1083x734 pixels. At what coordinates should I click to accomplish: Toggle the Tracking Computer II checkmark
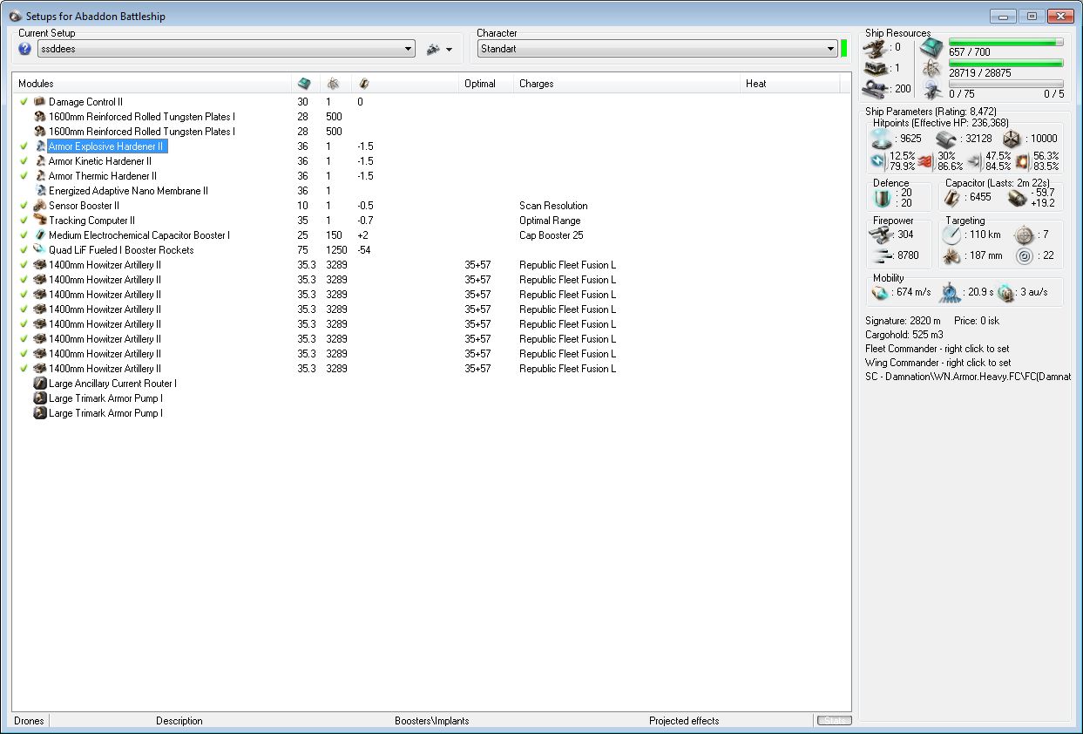point(24,221)
